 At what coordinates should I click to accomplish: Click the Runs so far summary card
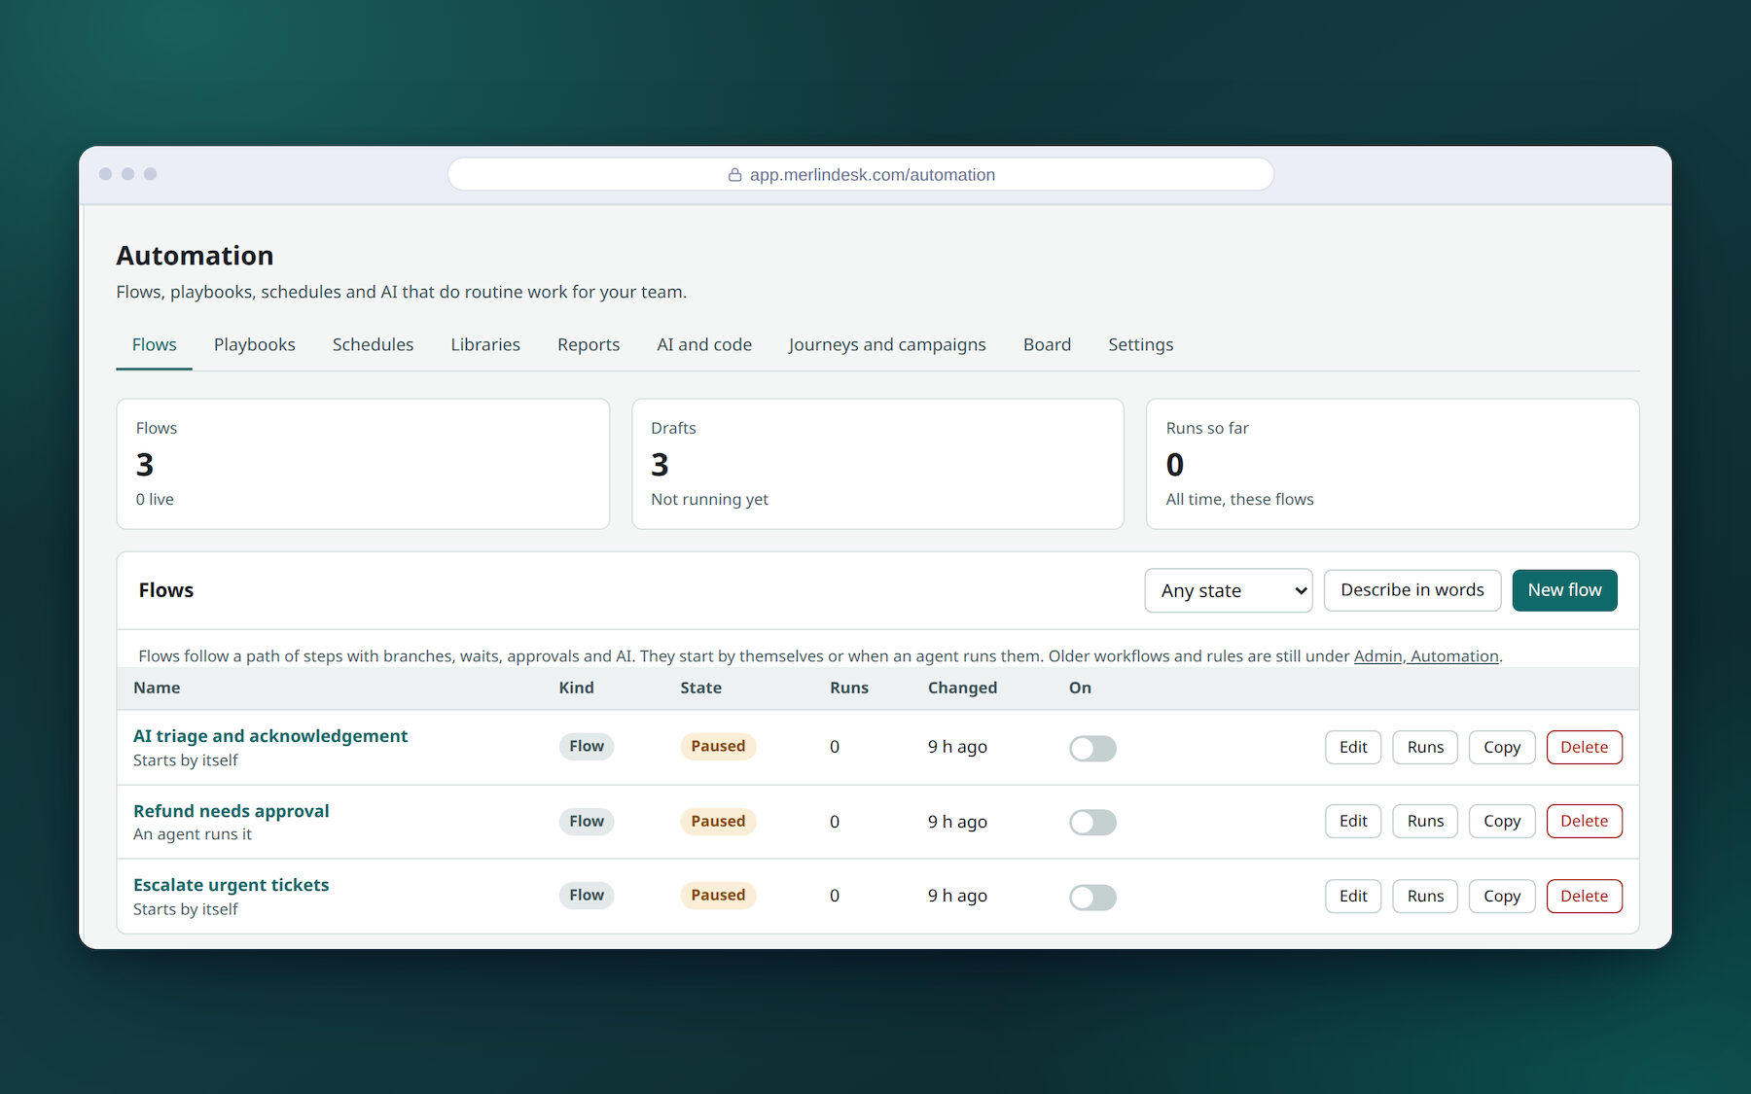pyautogui.click(x=1392, y=464)
